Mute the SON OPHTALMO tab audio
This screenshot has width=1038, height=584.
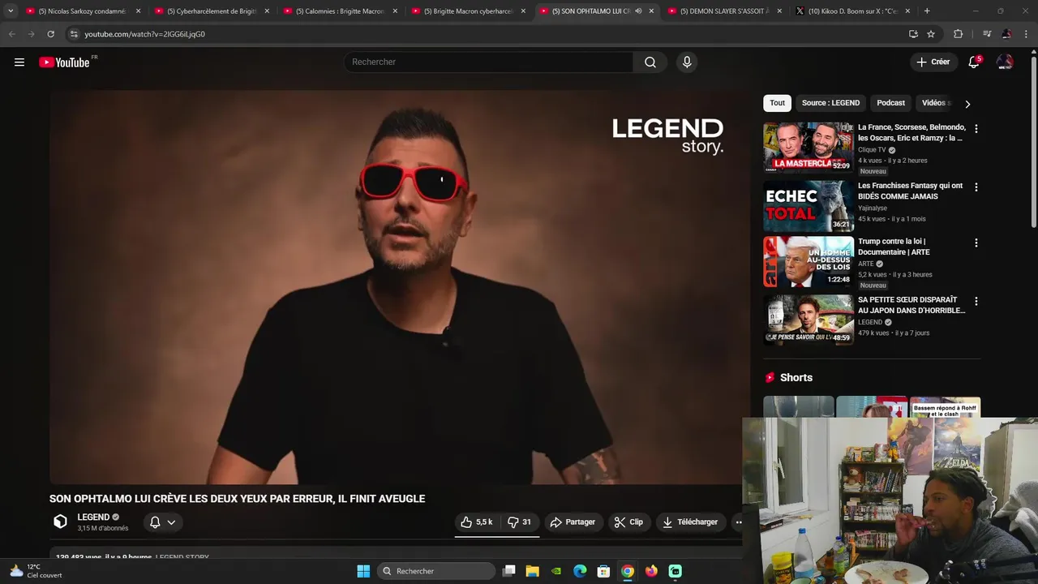click(x=638, y=11)
